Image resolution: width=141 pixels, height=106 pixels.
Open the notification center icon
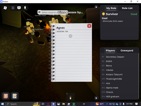click(136, 104)
